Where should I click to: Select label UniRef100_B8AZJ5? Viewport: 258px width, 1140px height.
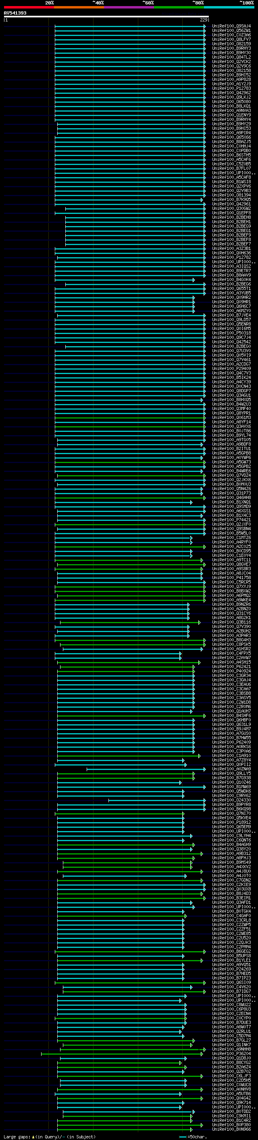231,142
